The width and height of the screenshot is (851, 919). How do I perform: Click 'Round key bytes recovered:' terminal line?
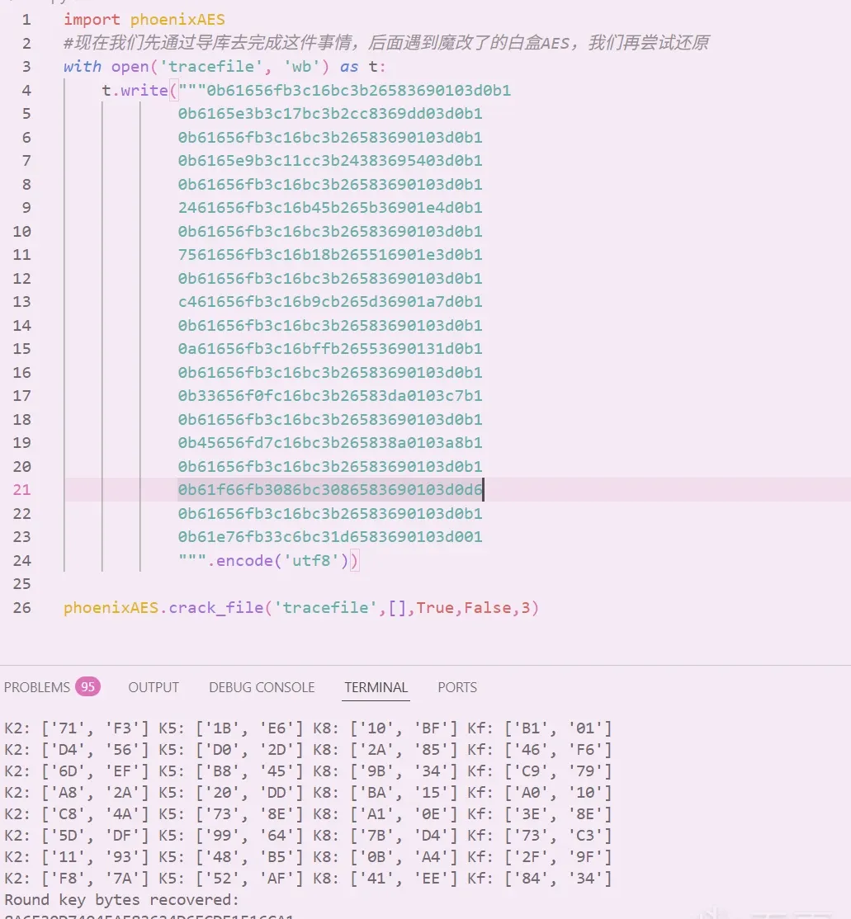[x=121, y=900]
